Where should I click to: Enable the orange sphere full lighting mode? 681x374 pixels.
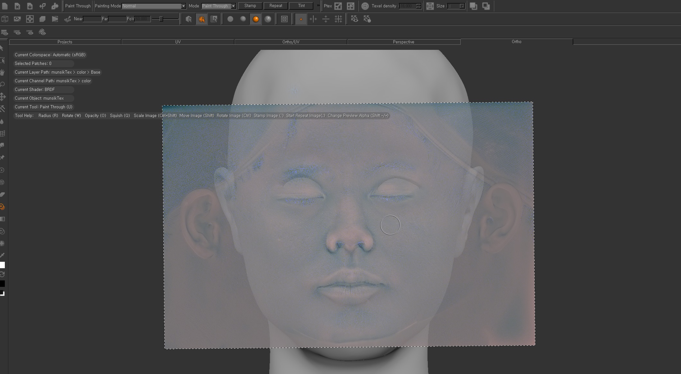click(256, 19)
